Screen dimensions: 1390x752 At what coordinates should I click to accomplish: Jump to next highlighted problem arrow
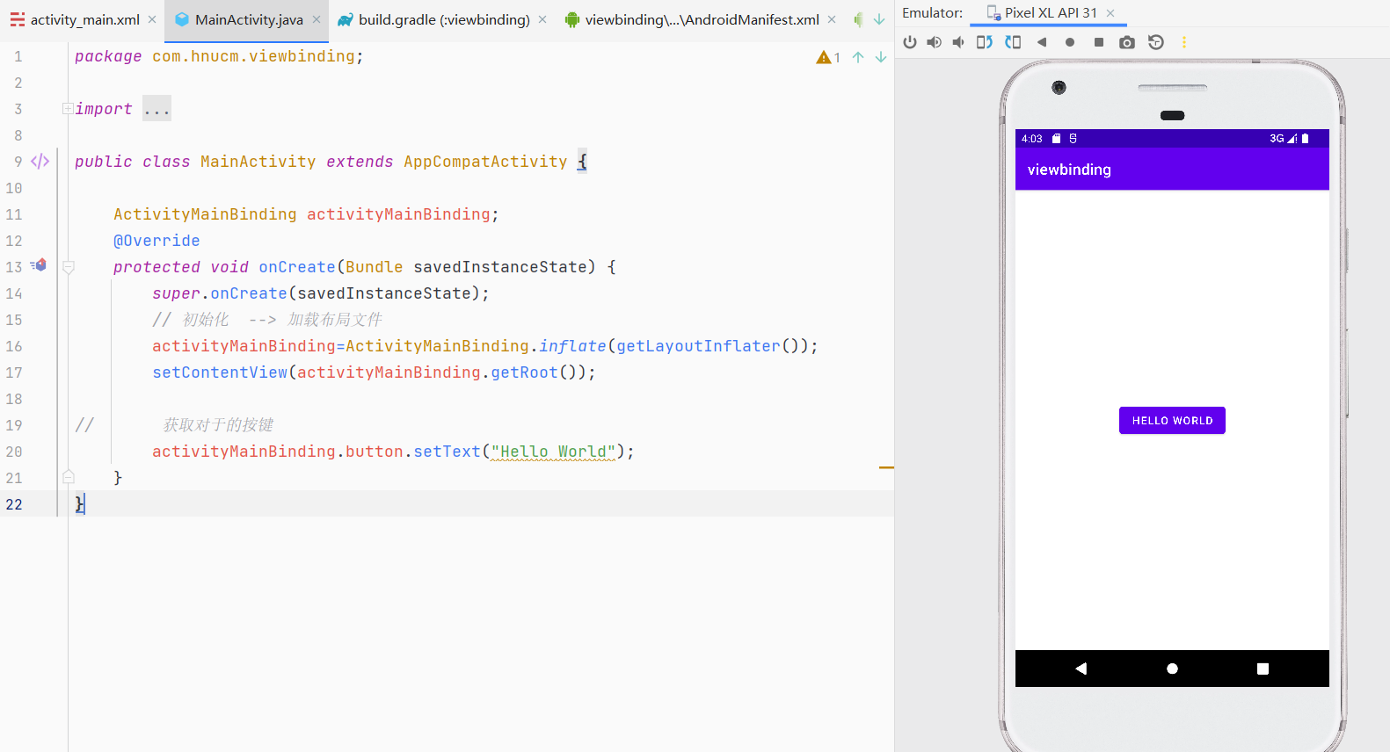[x=880, y=57]
